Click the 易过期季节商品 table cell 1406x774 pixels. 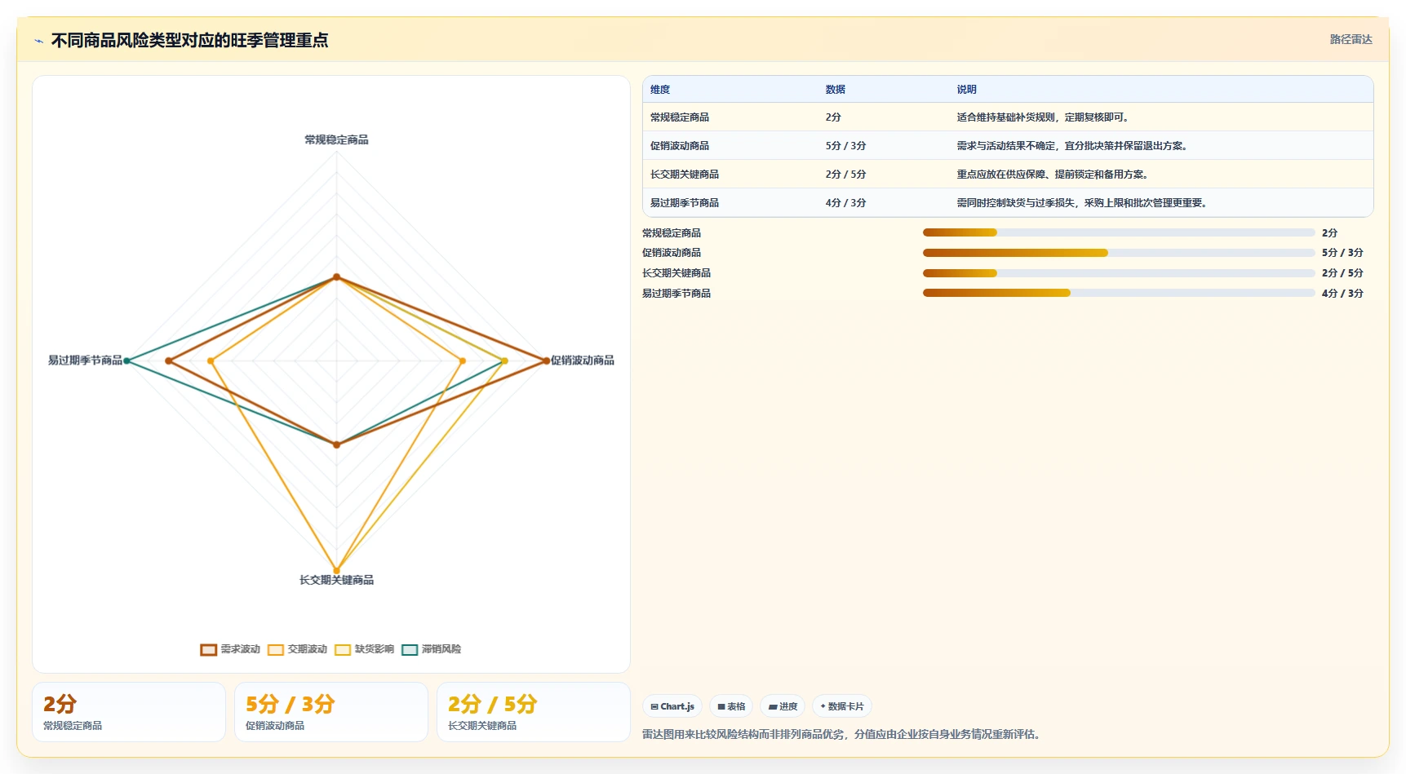click(x=685, y=203)
